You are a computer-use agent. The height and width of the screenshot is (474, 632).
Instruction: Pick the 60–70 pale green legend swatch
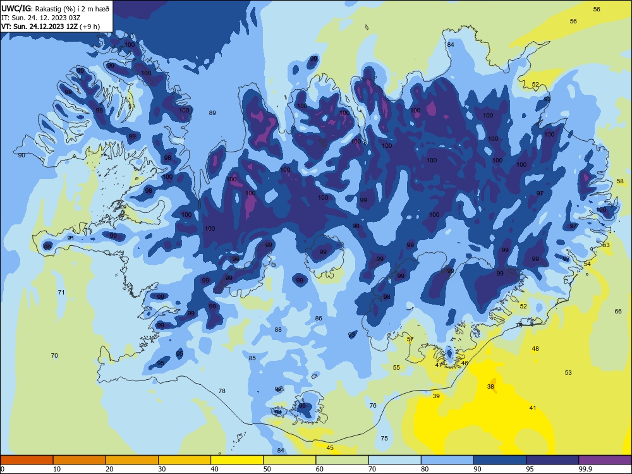pyautogui.click(x=342, y=460)
